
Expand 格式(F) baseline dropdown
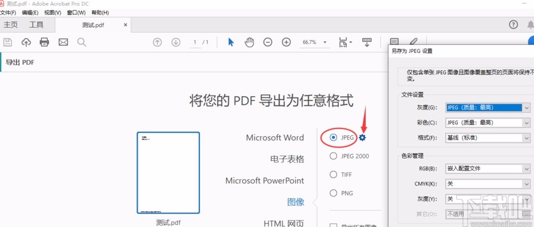click(x=527, y=138)
